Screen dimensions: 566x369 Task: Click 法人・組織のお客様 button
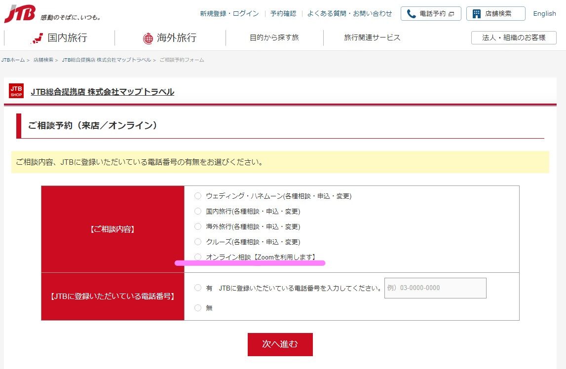pyautogui.click(x=513, y=37)
